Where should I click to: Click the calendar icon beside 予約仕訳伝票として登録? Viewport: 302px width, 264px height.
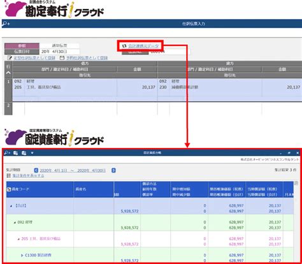pos(62,58)
